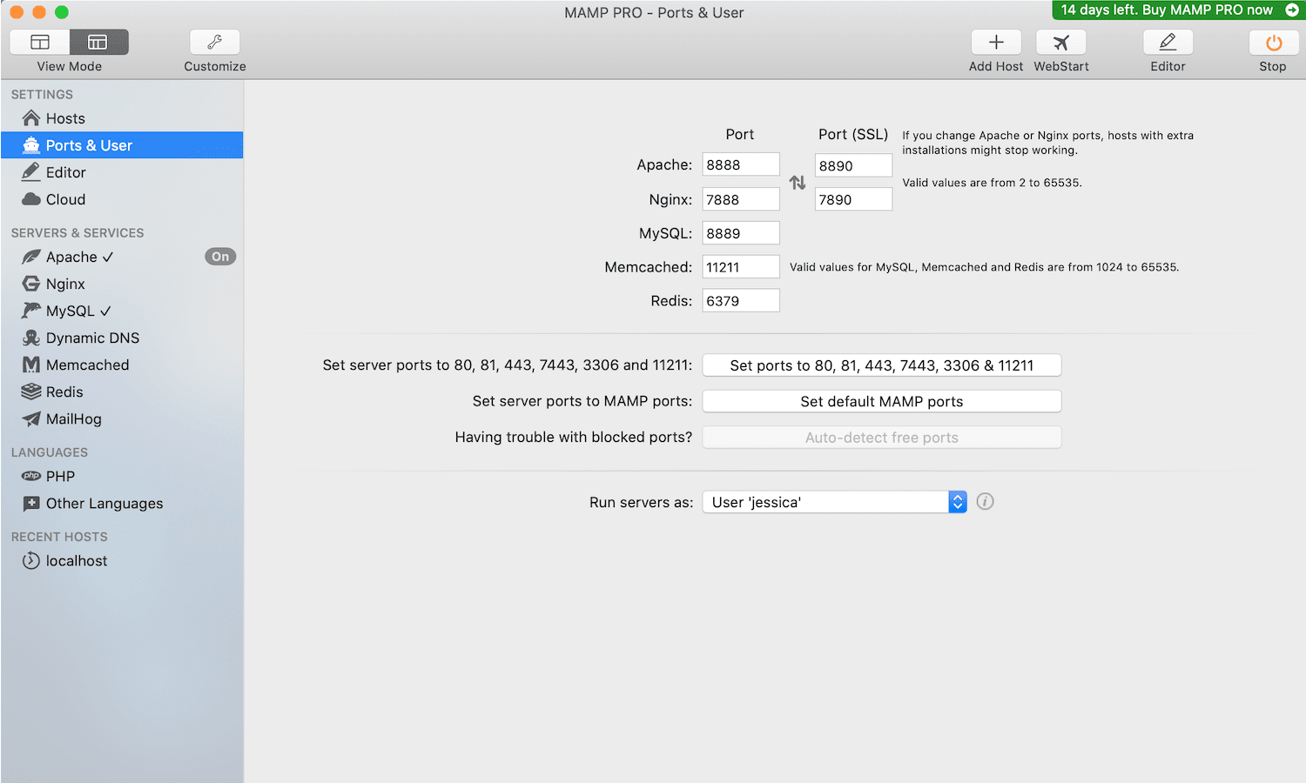Click Set default MAMP ports button

pyautogui.click(x=881, y=401)
